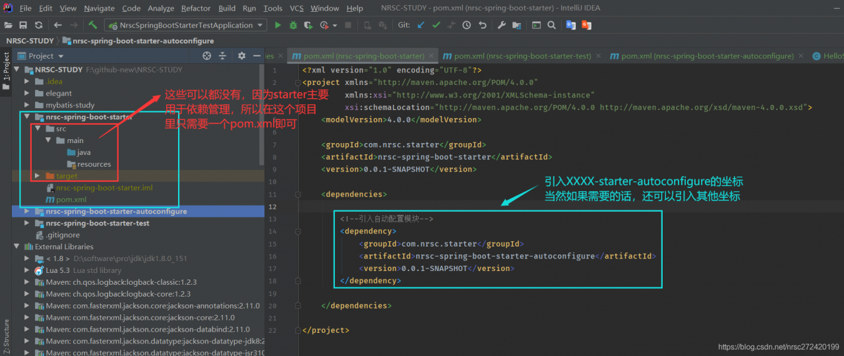Open the VCS menu

coord(297,8)
